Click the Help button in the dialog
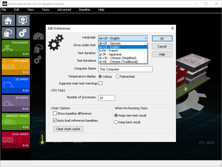Image resolution: width=222 pixels, height=167 pixels. [162, 54]
